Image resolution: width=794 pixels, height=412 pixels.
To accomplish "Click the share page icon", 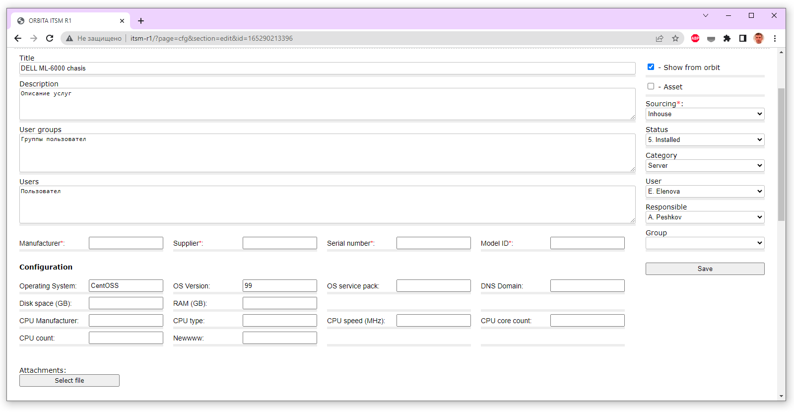I will [x=660, y=38].
